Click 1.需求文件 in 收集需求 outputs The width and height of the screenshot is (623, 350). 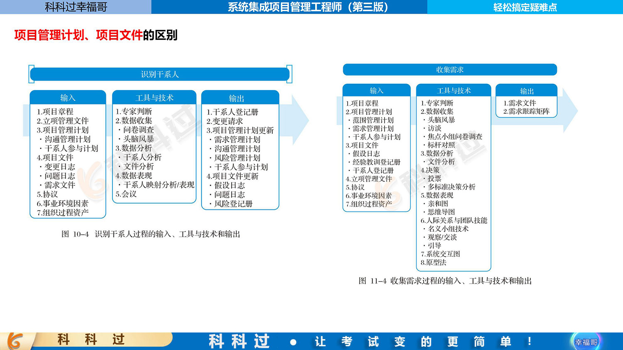click(x=520, y=103)
